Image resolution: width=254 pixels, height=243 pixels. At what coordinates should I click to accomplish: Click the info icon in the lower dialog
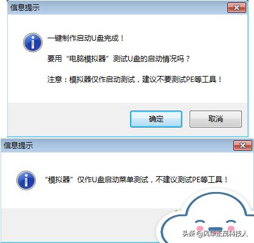(26, 180)
